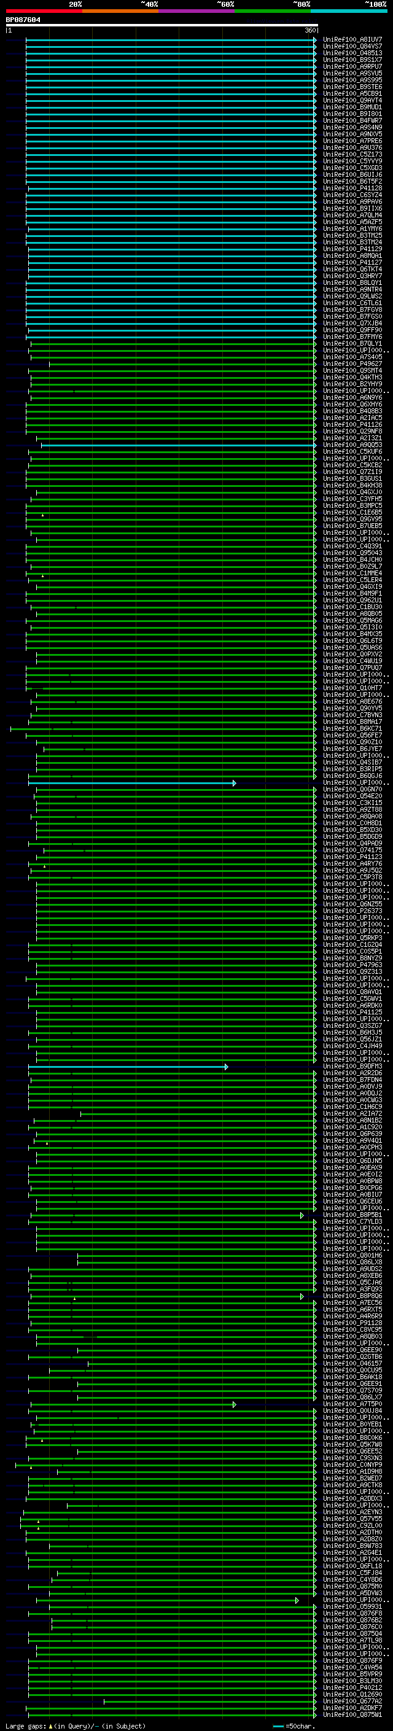Select hit label UniRef100_P91128
The width and height of the screenshot is (393, 1731).
(352, 1323)
